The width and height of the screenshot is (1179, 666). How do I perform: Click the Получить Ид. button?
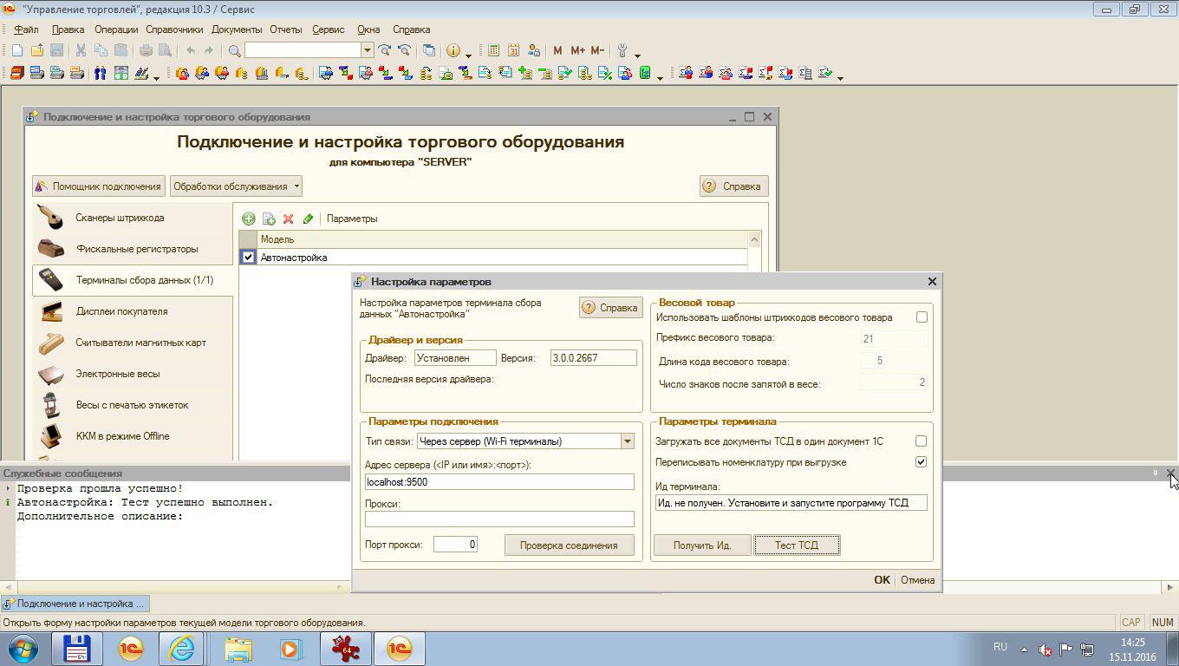point(702,545)
